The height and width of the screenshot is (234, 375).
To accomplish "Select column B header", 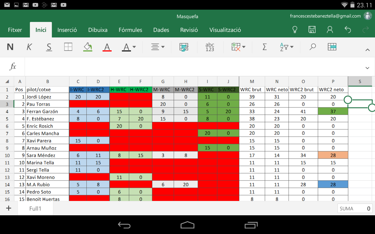I will [x=47, y=82].
